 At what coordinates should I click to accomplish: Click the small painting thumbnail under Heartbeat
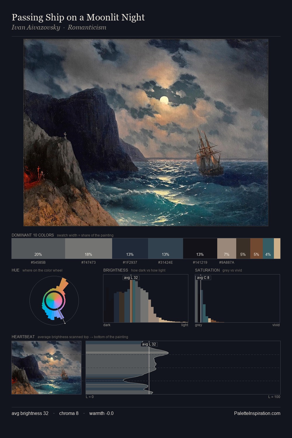(46, 368)
